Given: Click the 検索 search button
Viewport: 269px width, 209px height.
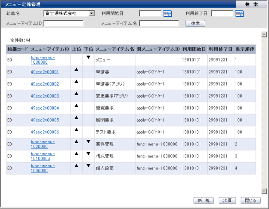Looking at the screenshot, I should (x=195, y=24).
